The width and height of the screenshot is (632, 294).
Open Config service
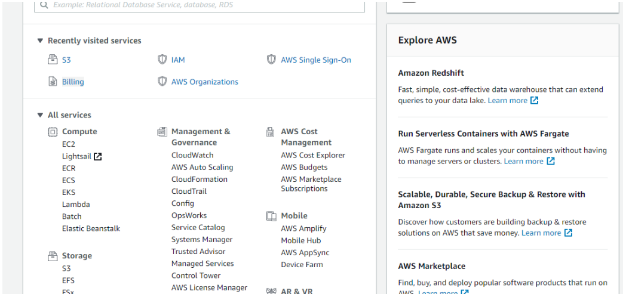click(x=183, y=203)
